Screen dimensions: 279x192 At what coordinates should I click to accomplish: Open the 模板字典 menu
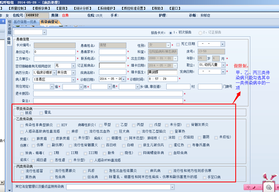[41, 8]
